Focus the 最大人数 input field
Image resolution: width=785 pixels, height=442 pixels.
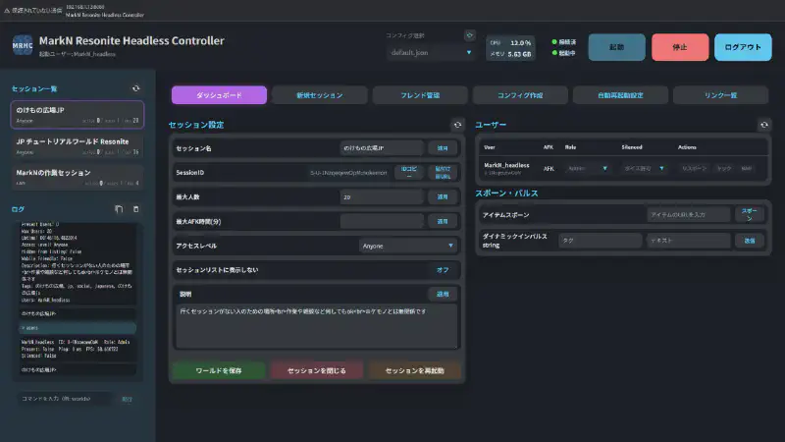pos(382,197)
